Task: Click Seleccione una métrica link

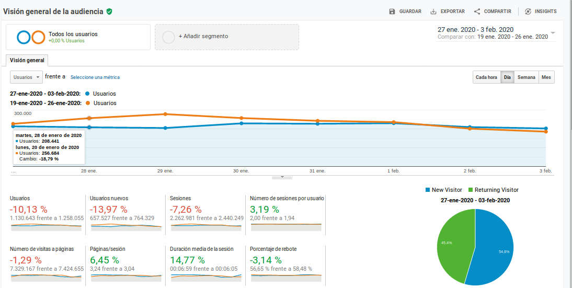Action: click(x=95, y=77)
